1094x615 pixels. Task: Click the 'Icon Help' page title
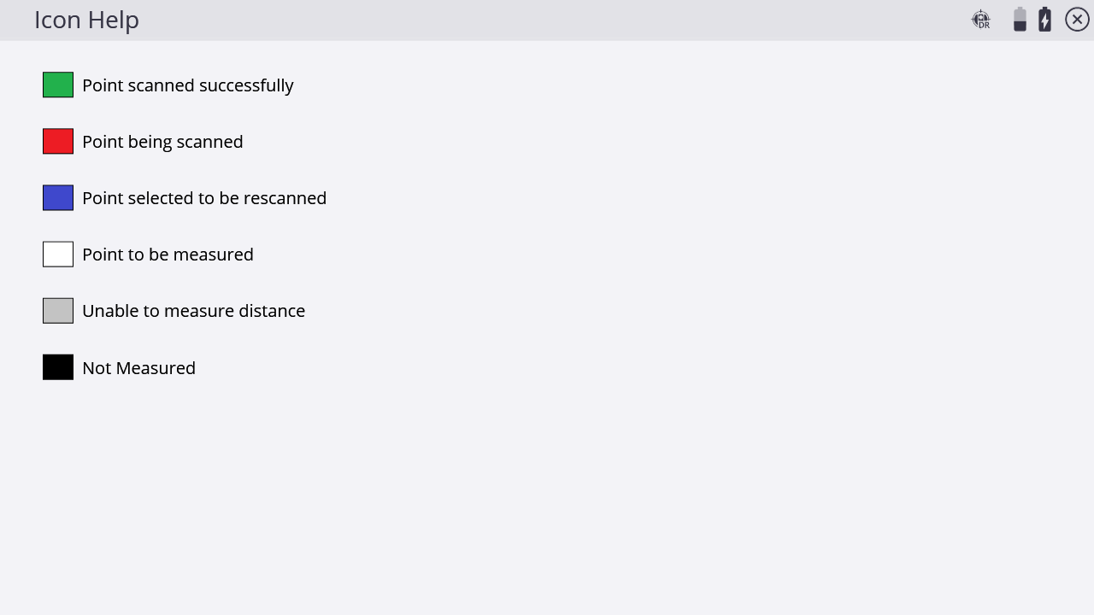(x=86, y=20)
